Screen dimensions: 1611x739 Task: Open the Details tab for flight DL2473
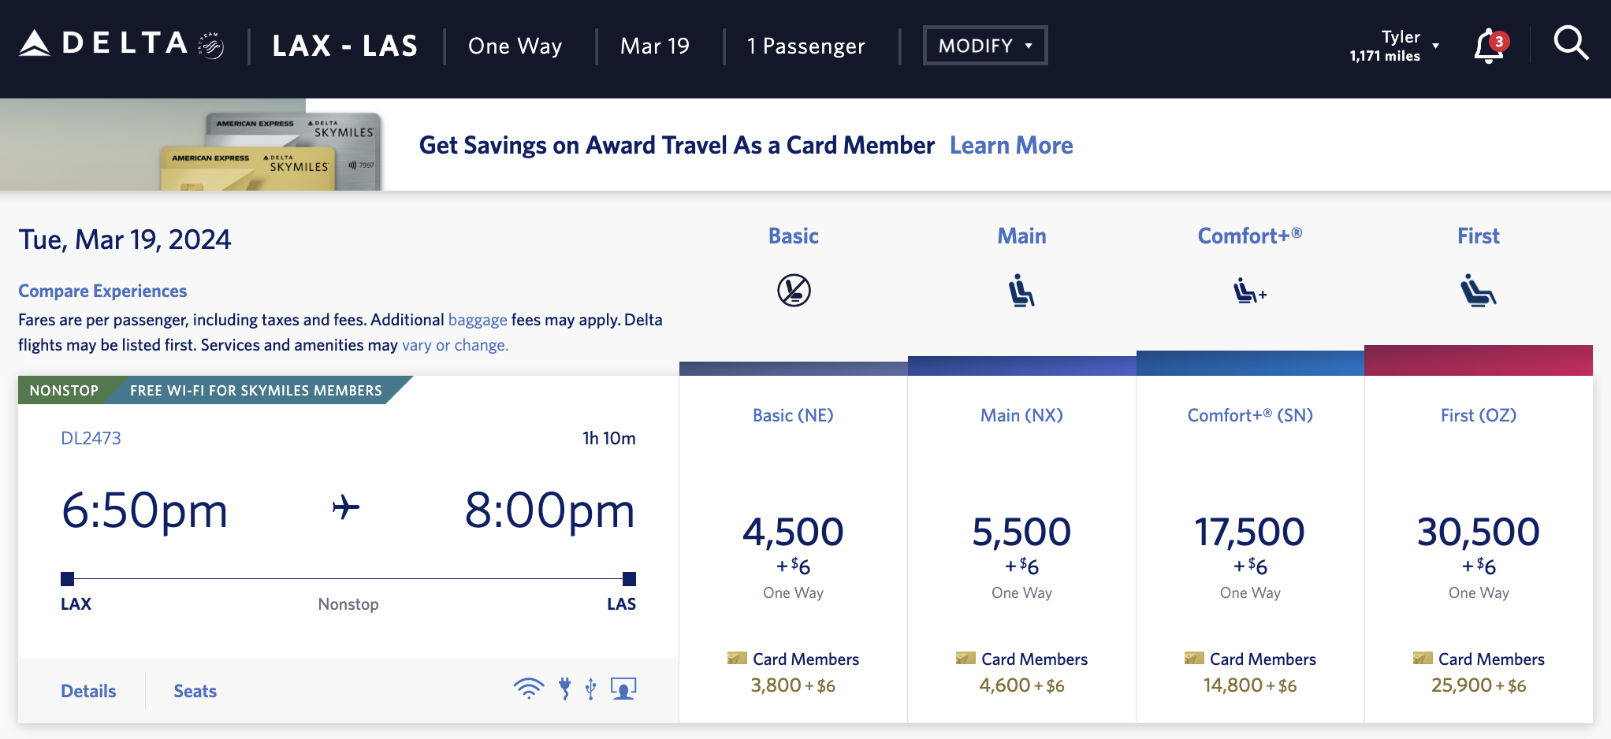[x=87, y=690]
